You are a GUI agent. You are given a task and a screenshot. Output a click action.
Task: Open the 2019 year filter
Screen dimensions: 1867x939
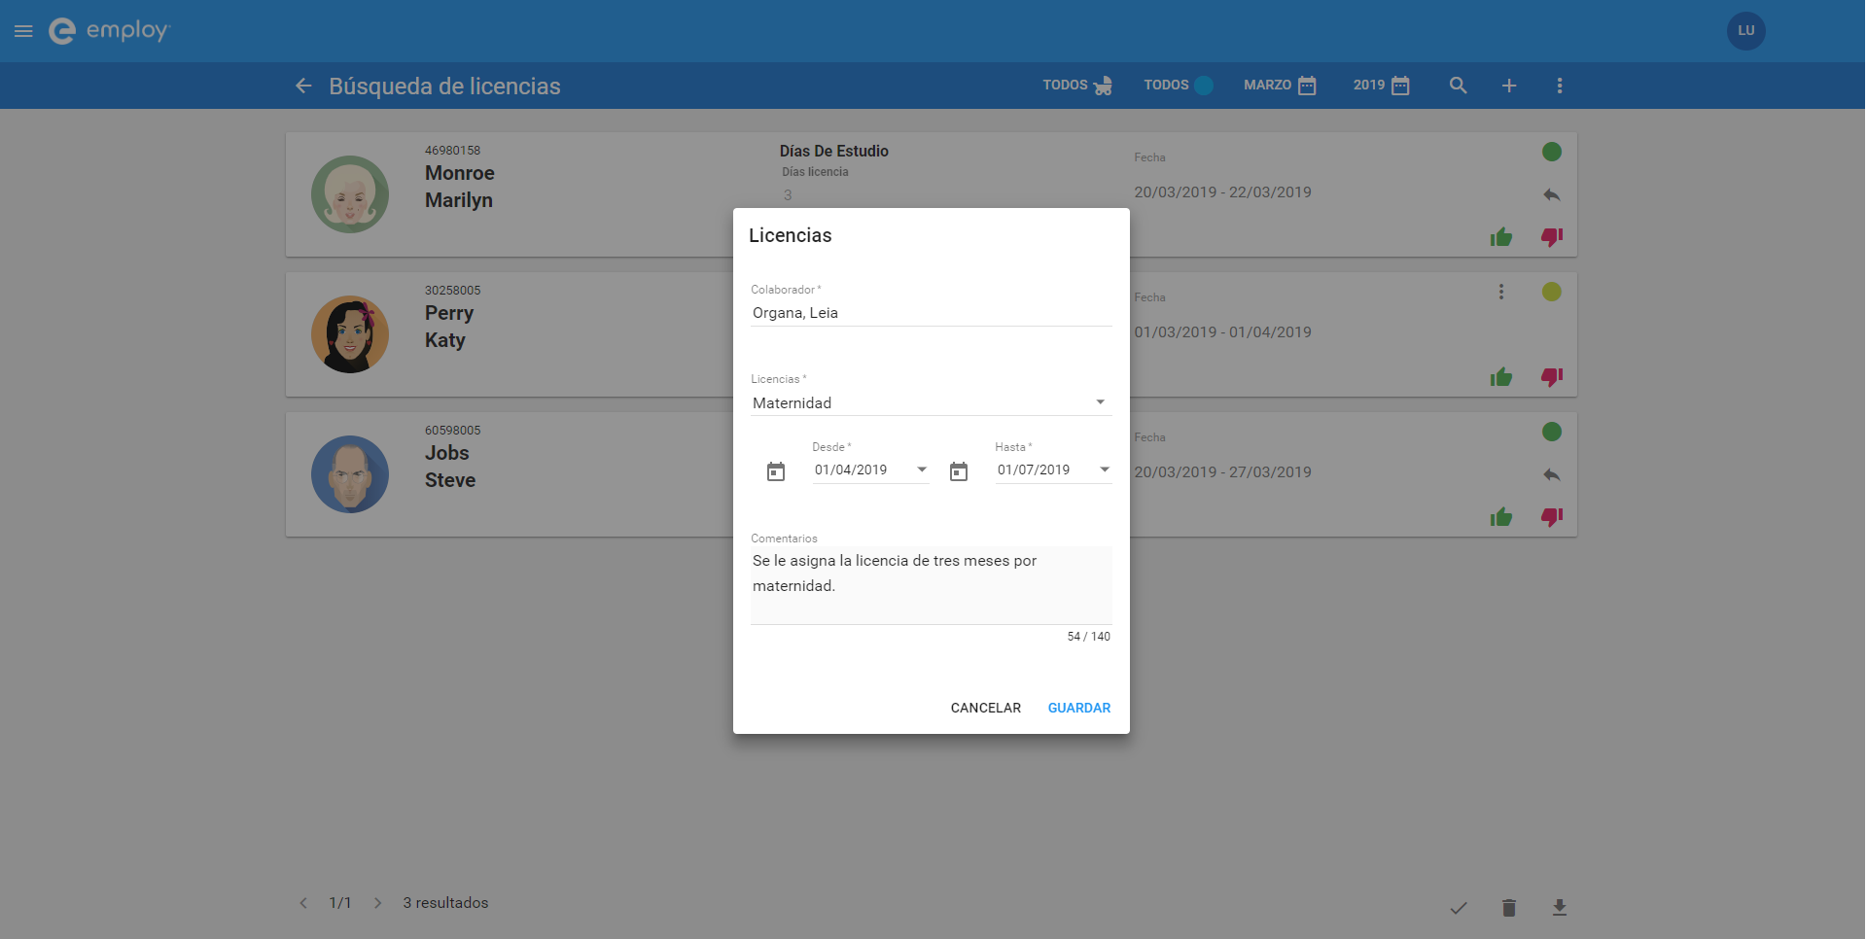click(1381, 86)
